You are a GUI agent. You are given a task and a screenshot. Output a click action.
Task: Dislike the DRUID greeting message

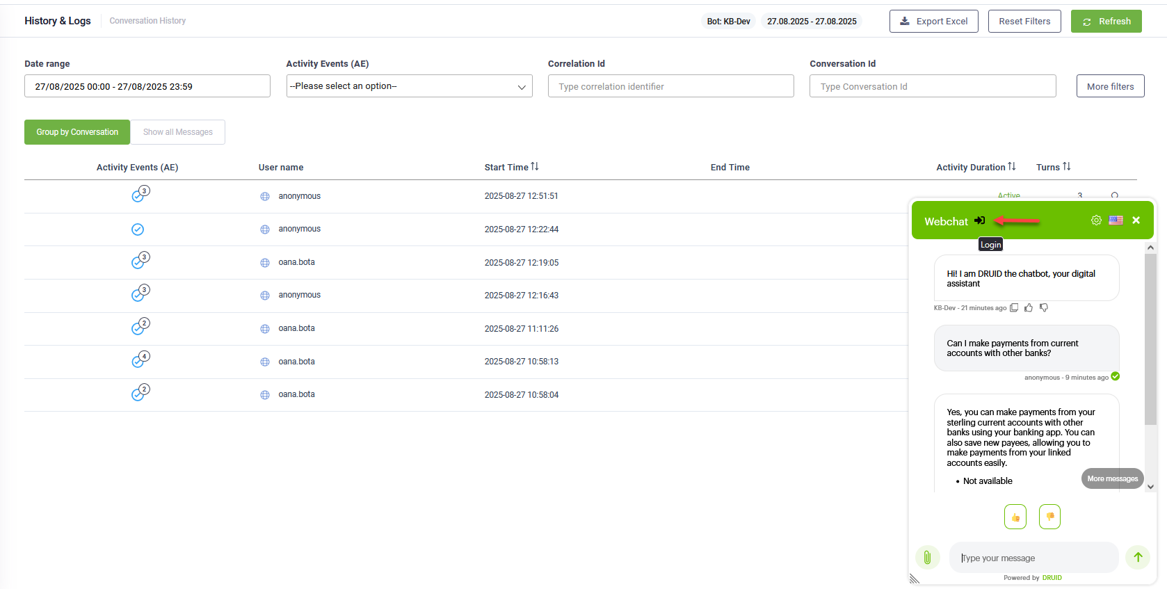[1044, 308]
